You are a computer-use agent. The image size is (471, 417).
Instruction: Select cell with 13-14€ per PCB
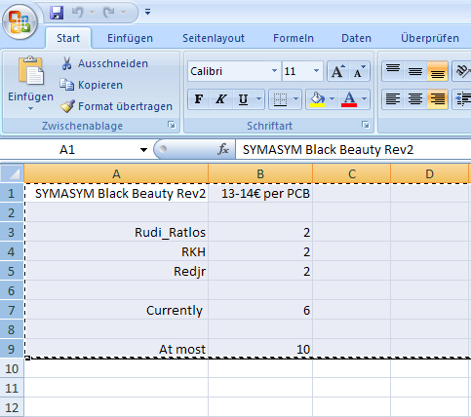click(260, 194)
